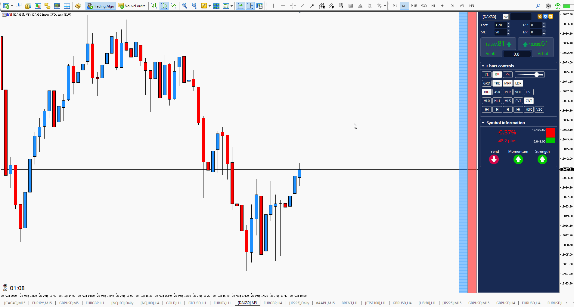
Task: Select the arrowed line tool
Action: [x=312, y=6]
